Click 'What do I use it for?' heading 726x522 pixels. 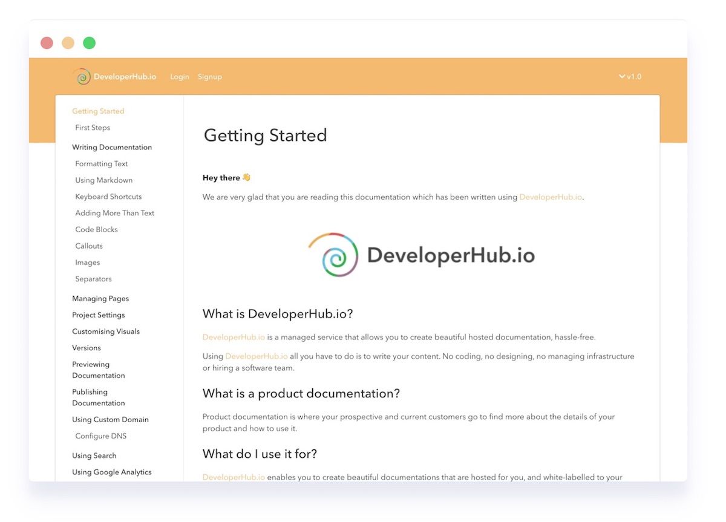click(260, 454)
